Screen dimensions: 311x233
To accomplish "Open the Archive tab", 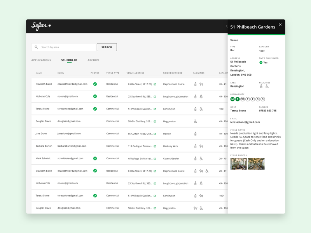I will coord(93,60).
